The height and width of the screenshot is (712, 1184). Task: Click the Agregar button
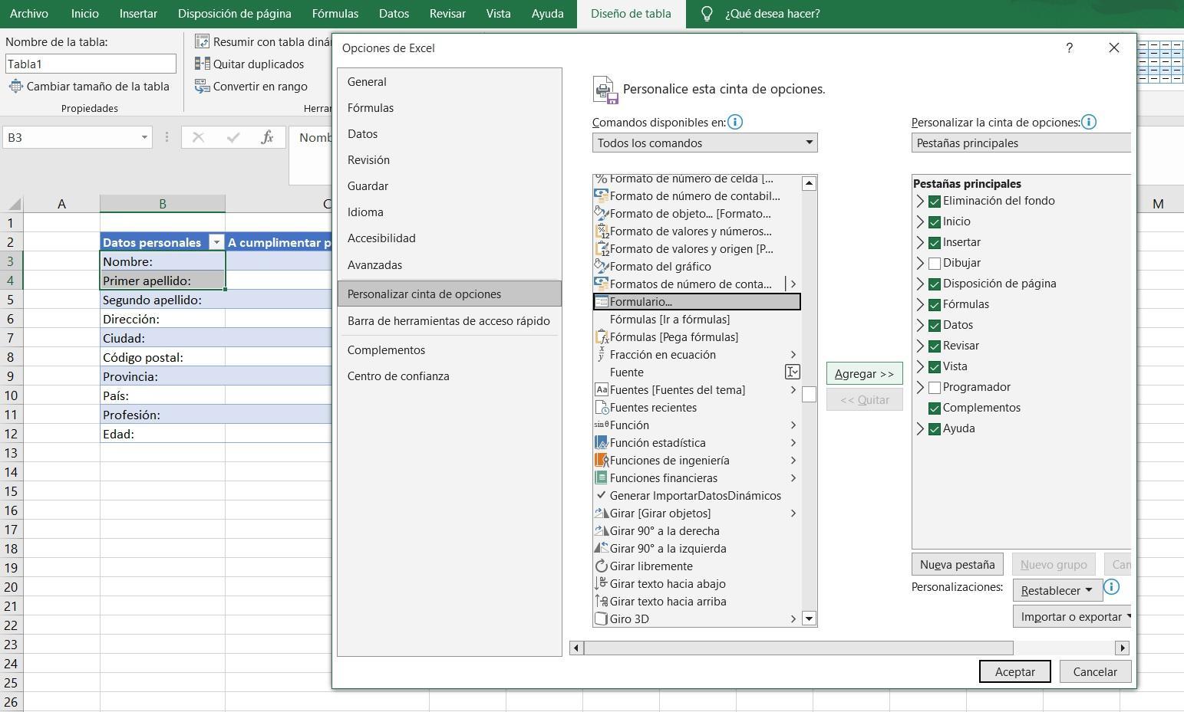tap(863, 373)
